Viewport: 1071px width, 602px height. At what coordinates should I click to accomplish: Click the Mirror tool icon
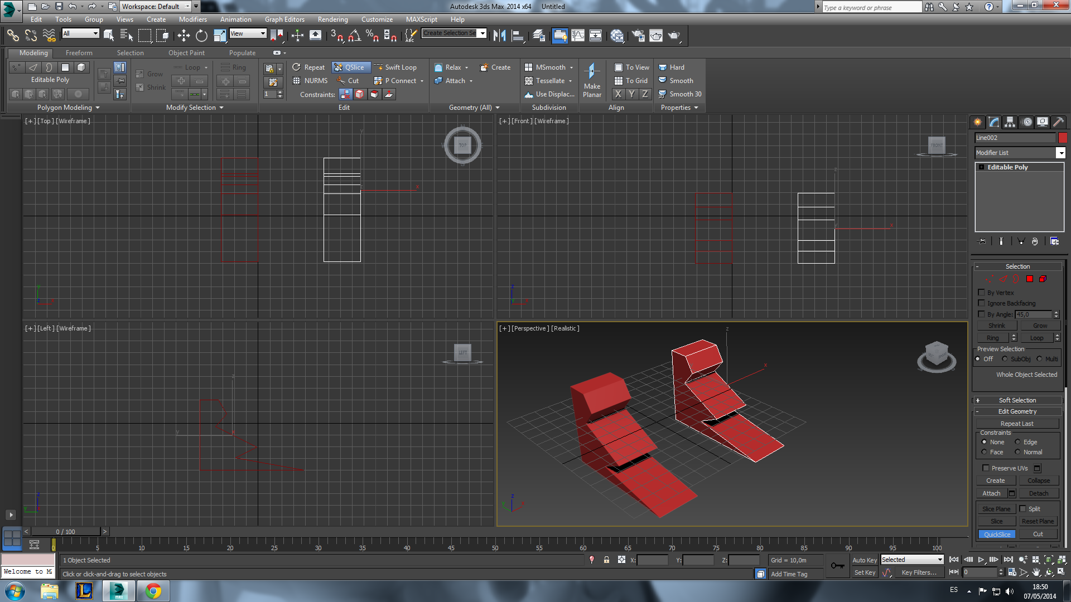point(499,36)
